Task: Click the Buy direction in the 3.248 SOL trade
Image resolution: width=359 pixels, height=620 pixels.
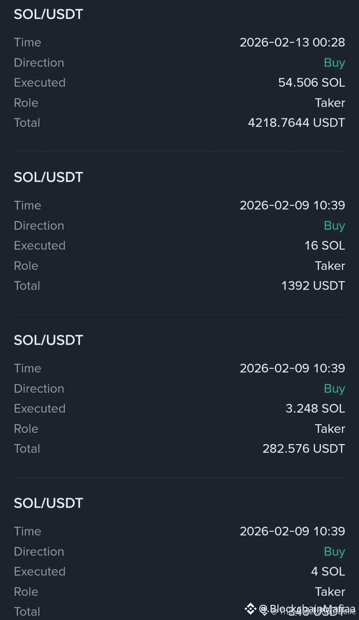Action: (334, 389)
